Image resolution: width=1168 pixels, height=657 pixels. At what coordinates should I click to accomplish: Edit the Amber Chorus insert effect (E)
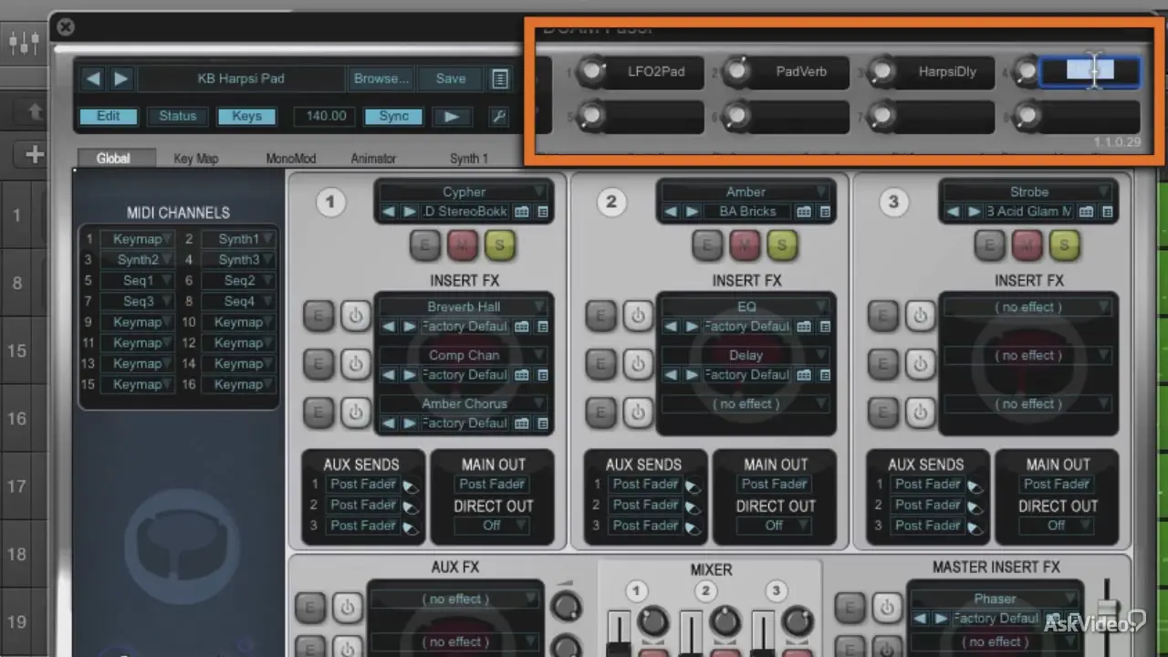pyautogui.click(x=318, y=412)
